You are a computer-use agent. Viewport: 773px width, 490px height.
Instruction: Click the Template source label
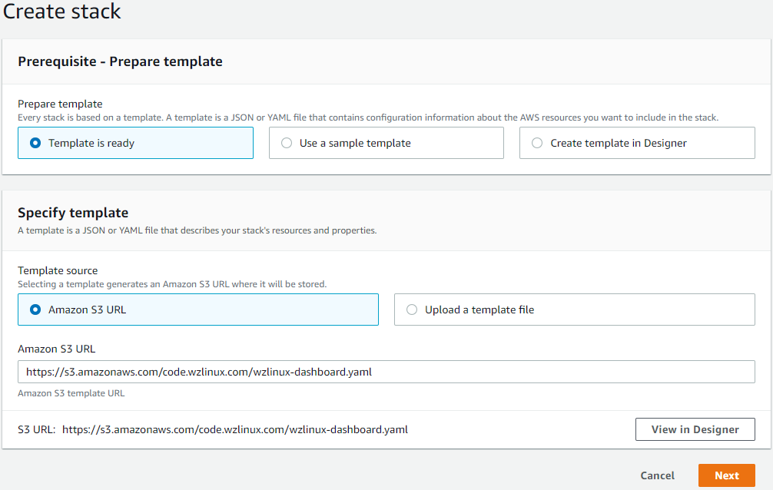tap(58, 270)
